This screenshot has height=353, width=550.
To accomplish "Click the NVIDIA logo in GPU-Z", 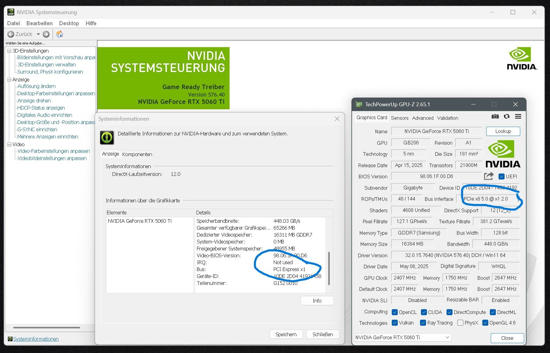I will click(x=503, y=154).
